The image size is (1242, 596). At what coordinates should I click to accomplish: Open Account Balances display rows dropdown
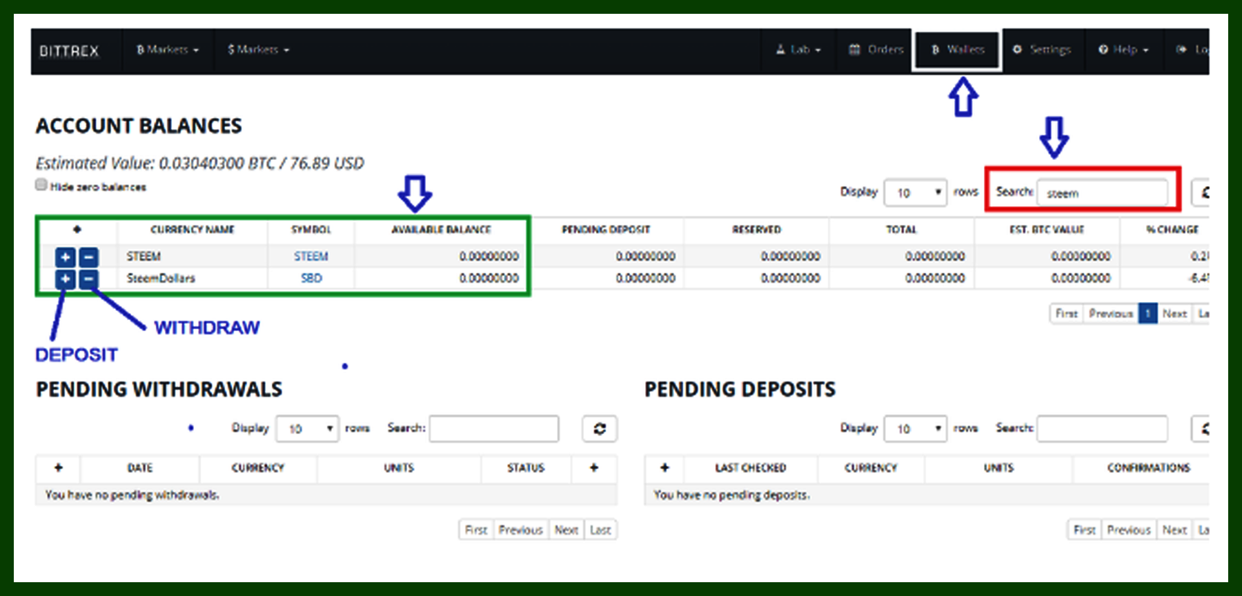pos(916,192)
